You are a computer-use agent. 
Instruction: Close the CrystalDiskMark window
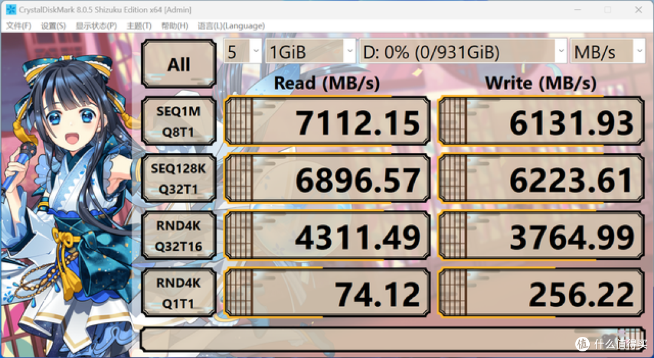click(638, 10)
